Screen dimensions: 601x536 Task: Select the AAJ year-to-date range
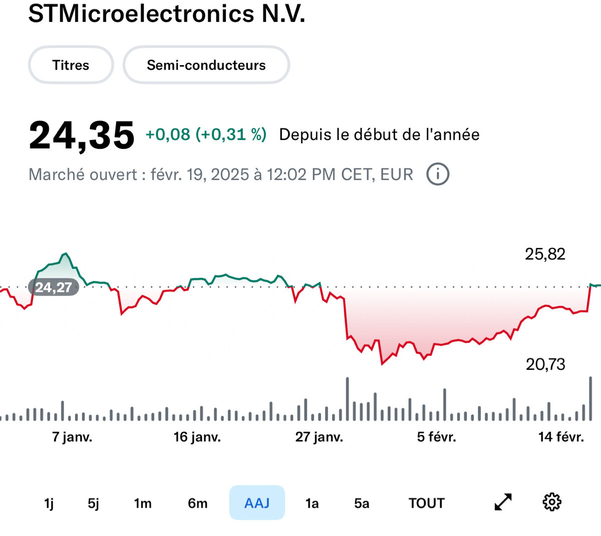[257, 502]
